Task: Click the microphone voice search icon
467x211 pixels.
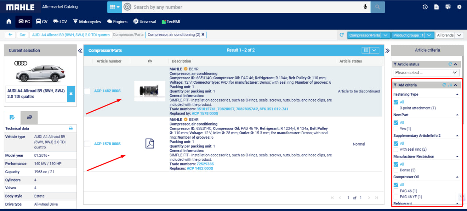Action: (365, 7)
